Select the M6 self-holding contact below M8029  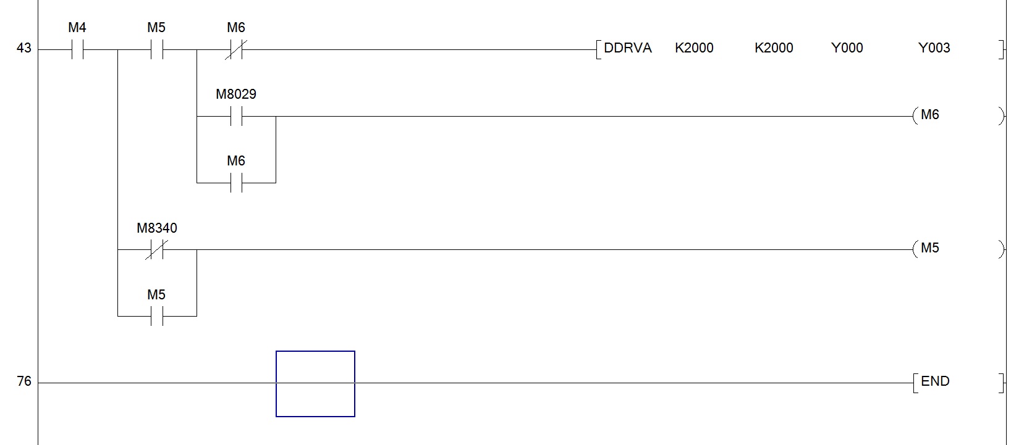point(235,183)
